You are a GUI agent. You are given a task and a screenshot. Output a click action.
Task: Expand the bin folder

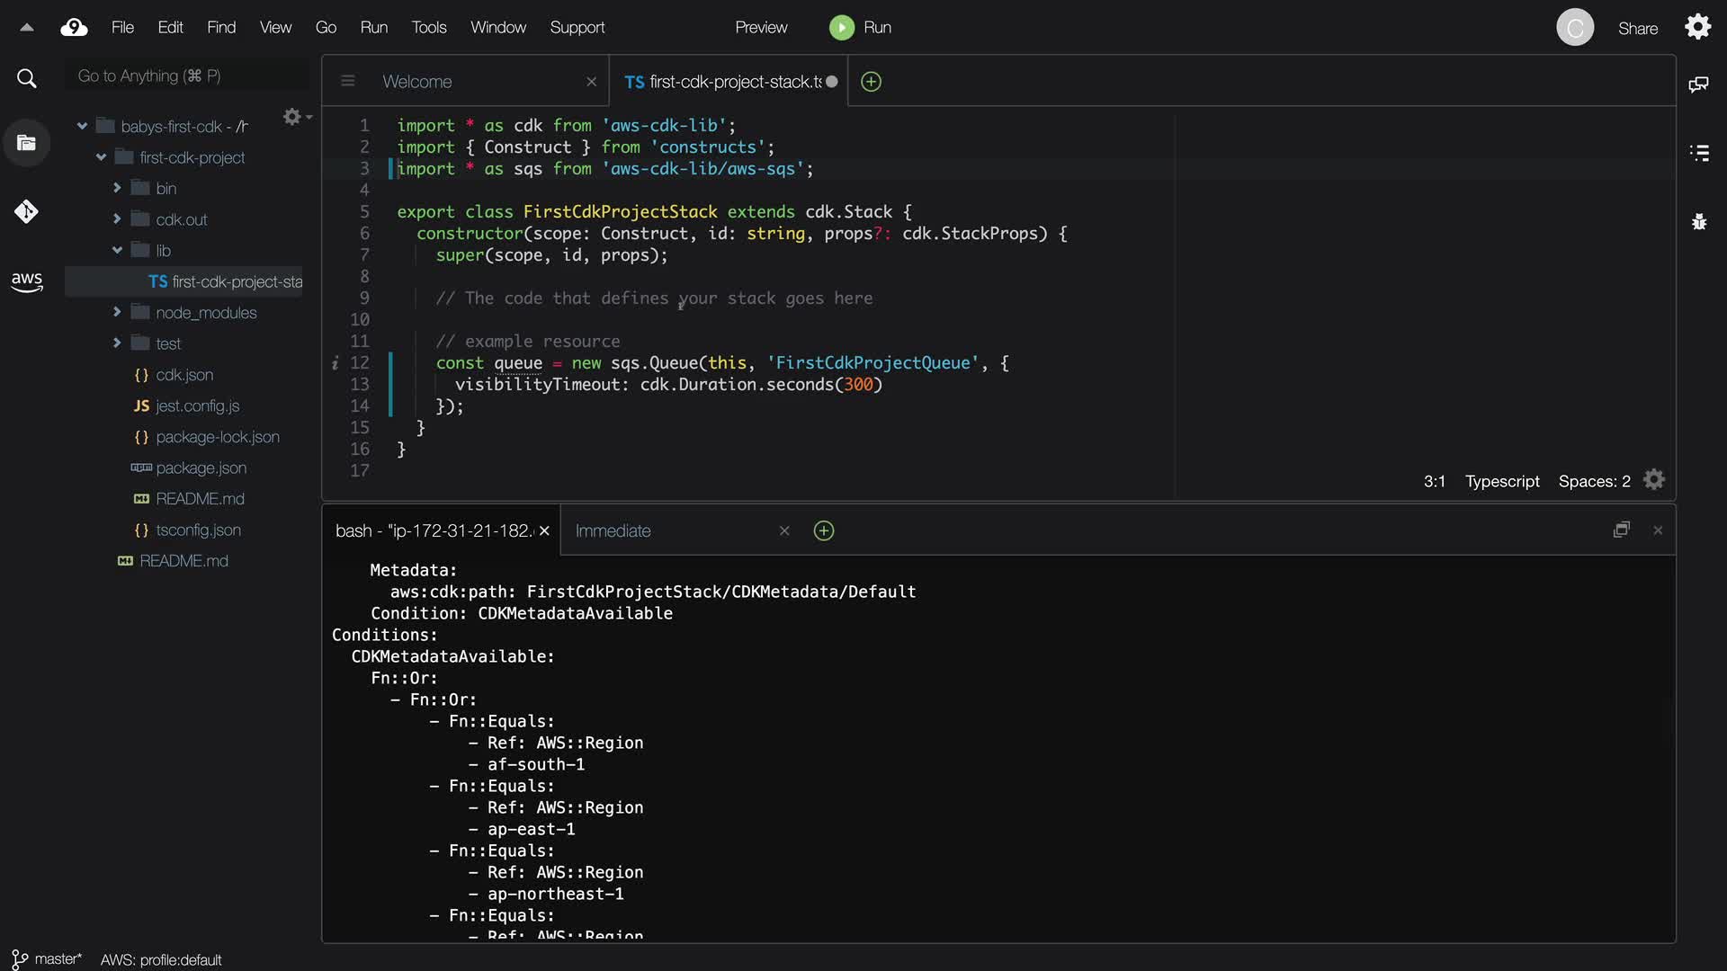pos(117,188)
